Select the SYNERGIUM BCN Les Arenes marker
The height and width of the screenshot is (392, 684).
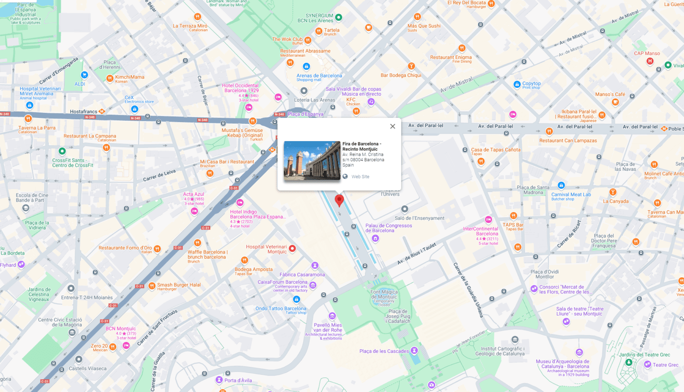click(339, 17)
